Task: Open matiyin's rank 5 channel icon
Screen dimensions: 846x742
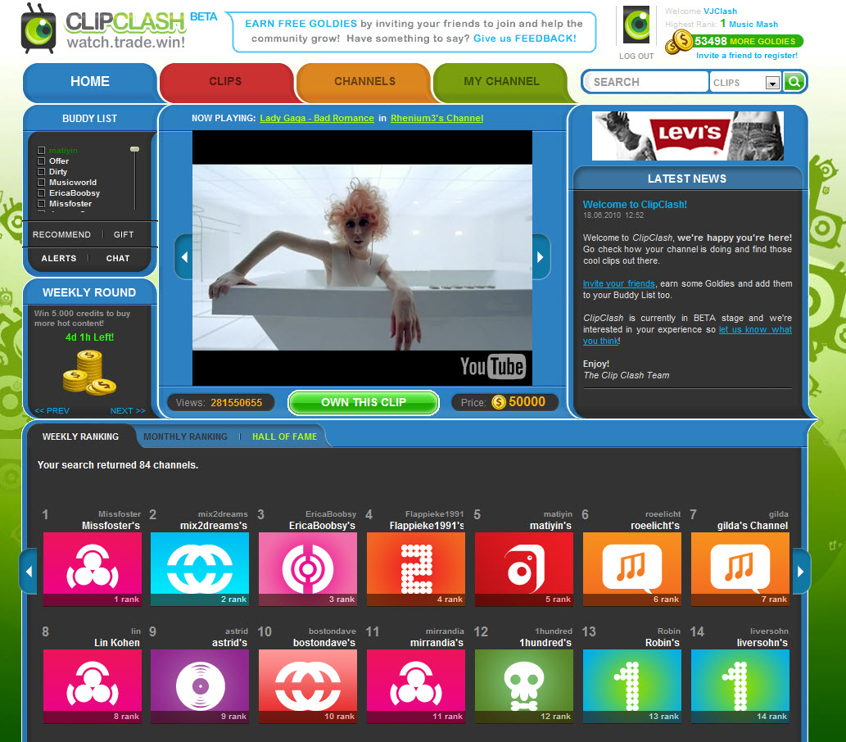Action: click(524, 568)
